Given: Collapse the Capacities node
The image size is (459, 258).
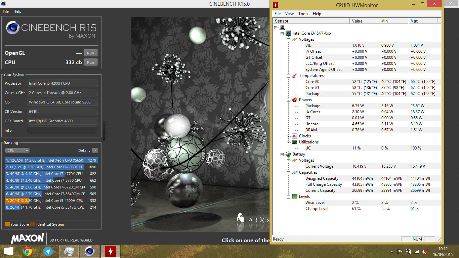Looking at the screenshot, I should click(x=288, y=172).
